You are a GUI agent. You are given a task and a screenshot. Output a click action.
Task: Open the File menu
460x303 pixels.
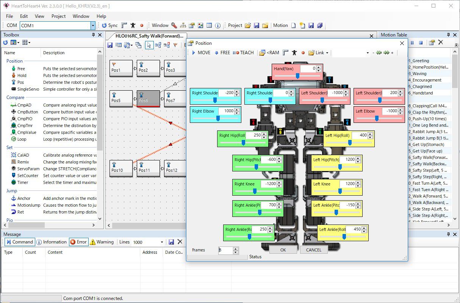(x=9, y=16)
